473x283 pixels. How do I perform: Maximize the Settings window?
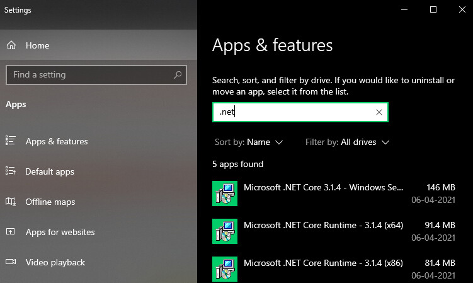pyautogui.click(x=433, y=9)
